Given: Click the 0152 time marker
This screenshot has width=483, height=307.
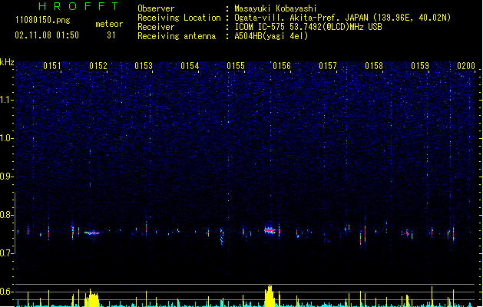Looking at the screenshot, I should [x=98, y=66].
